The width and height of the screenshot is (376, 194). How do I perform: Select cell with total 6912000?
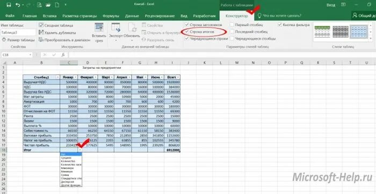pos(172,150)
